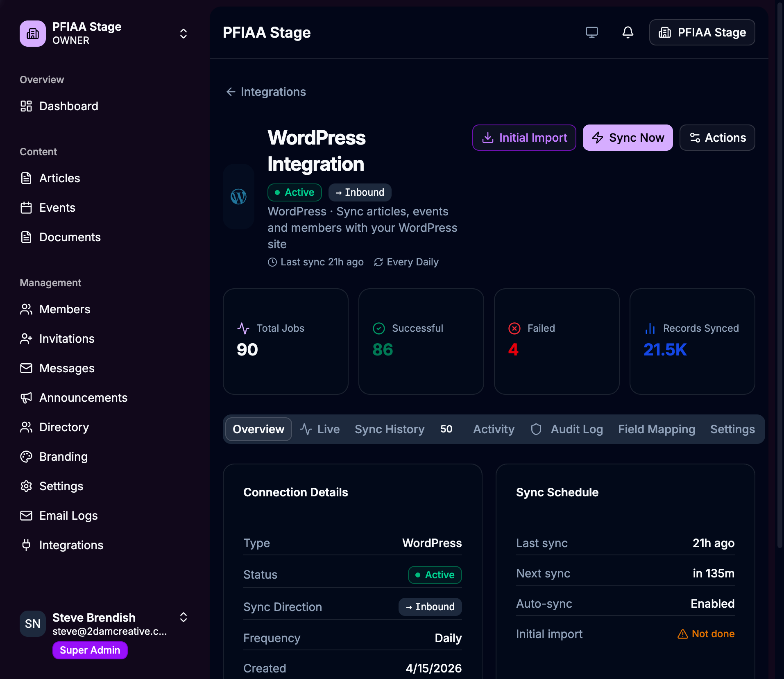
Task: Click the Articles file icon
Action: pos(26,178)
